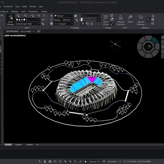Toggle Ortho mode in the status bar
The height and width of the screenshot is (164, 164).
[55, 161]
